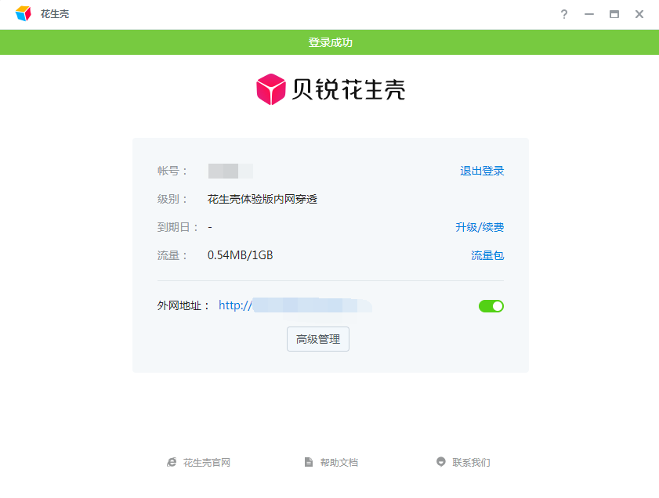Minimize the 花生壳 window
659x498 pixels.
pyautogui.click(x=588, y=14)
